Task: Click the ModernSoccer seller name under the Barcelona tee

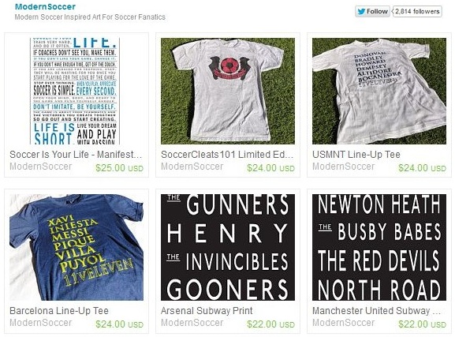Action: pos(41,323)
